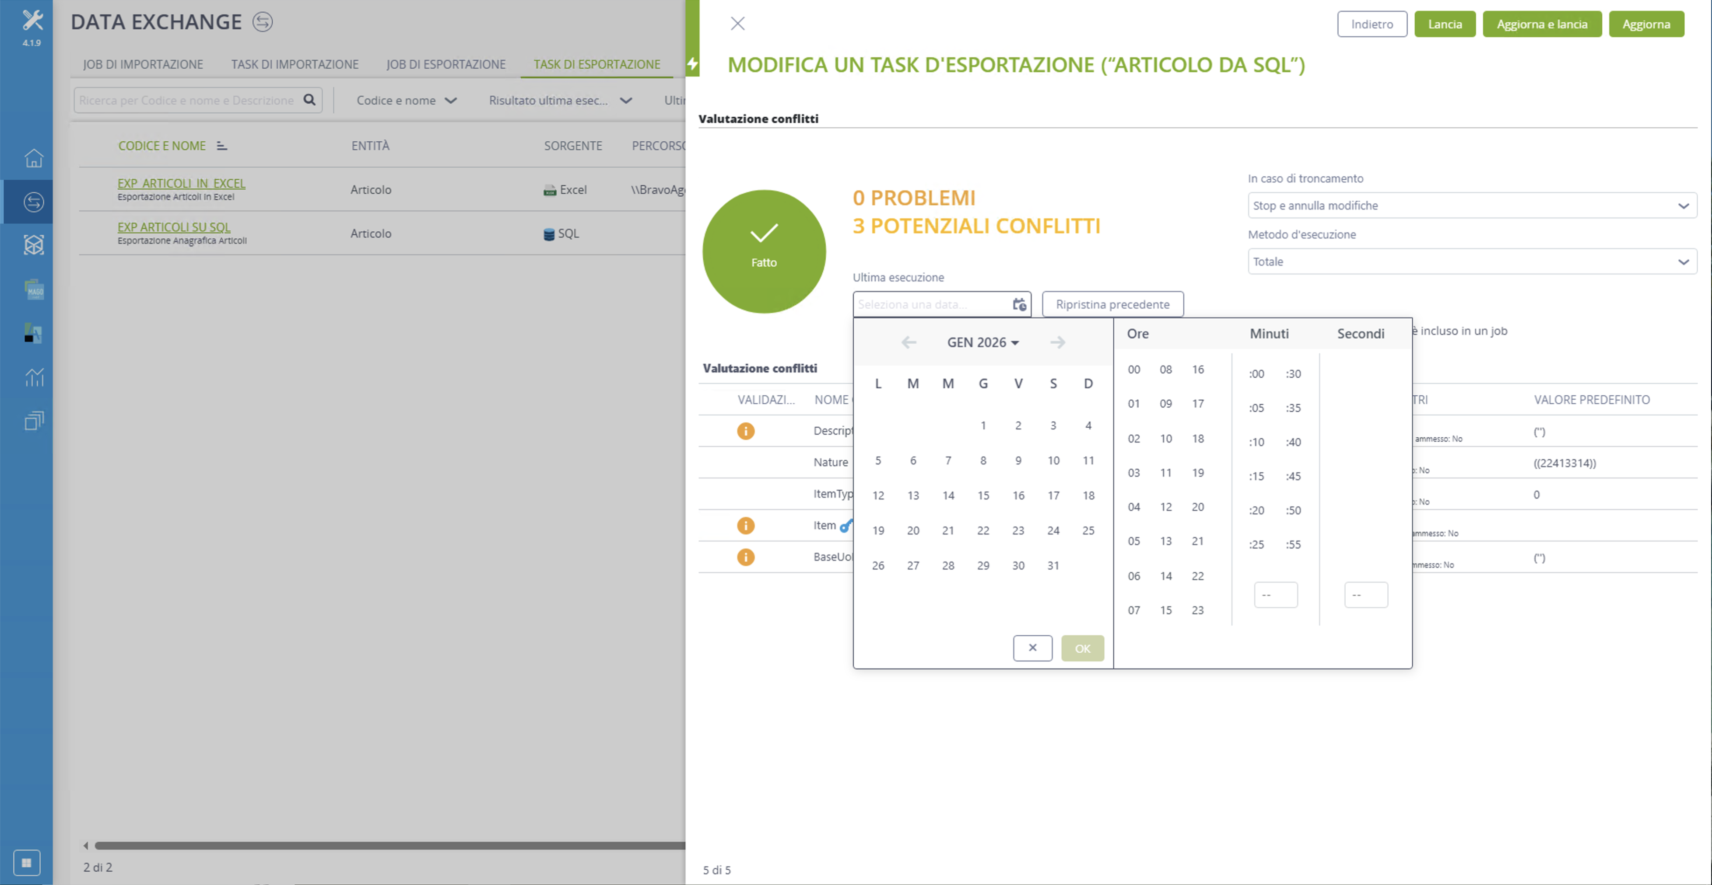This screenshot has width=1712, height=885.
Task: Switch to Task di importazione tab
Action: [x=295, y=64]
